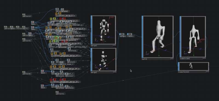Image resolution: width=219 pixels, height=101 pixels.
Task: Click the box4 label text
Action: click(x=43, y=88)
